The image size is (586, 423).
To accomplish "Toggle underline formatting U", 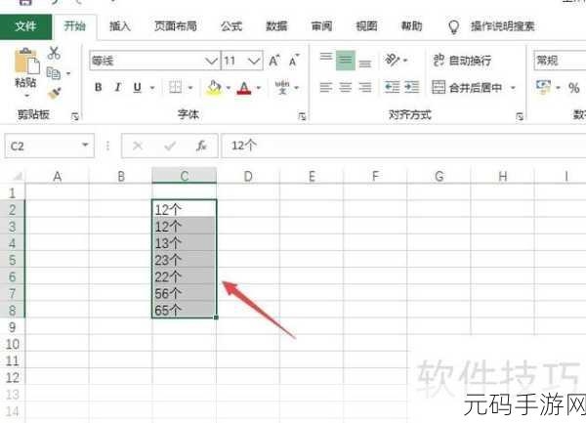I will coord(138,88).
